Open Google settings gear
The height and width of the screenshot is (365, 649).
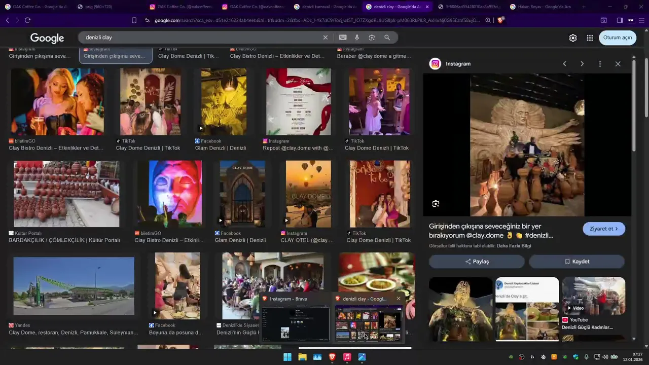click(x=573, y=38)
